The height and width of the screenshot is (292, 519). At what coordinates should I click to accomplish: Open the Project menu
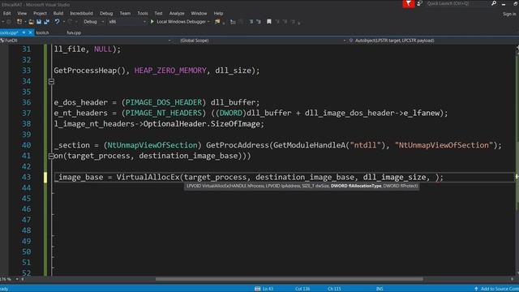pos(40,13)
